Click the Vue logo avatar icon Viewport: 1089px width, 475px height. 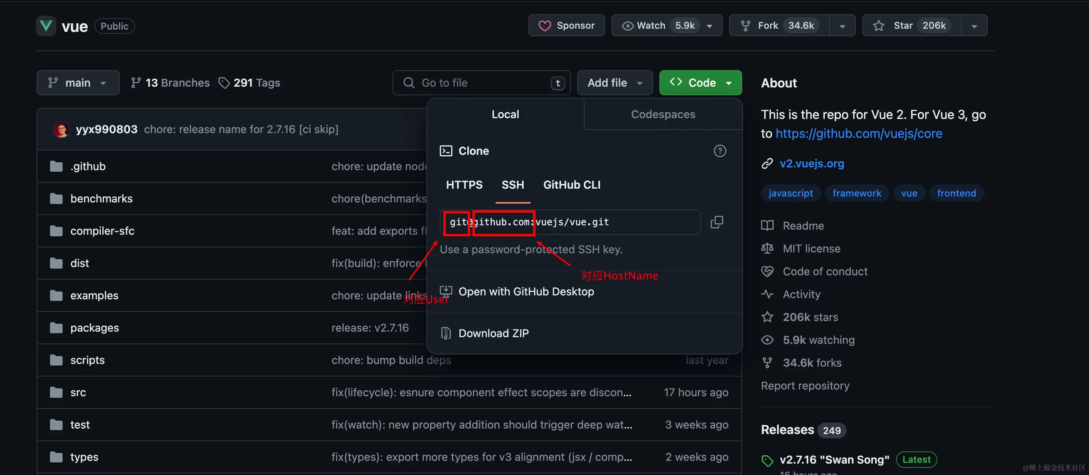click(x=46, y=26)
